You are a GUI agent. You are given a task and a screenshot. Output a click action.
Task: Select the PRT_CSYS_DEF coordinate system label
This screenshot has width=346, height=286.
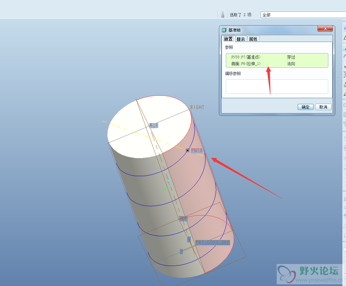click(212, 242)
